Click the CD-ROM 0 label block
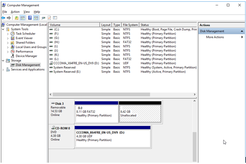Image resolution: width=246 pixels, height=164 pixels. [x=61, y=136]
